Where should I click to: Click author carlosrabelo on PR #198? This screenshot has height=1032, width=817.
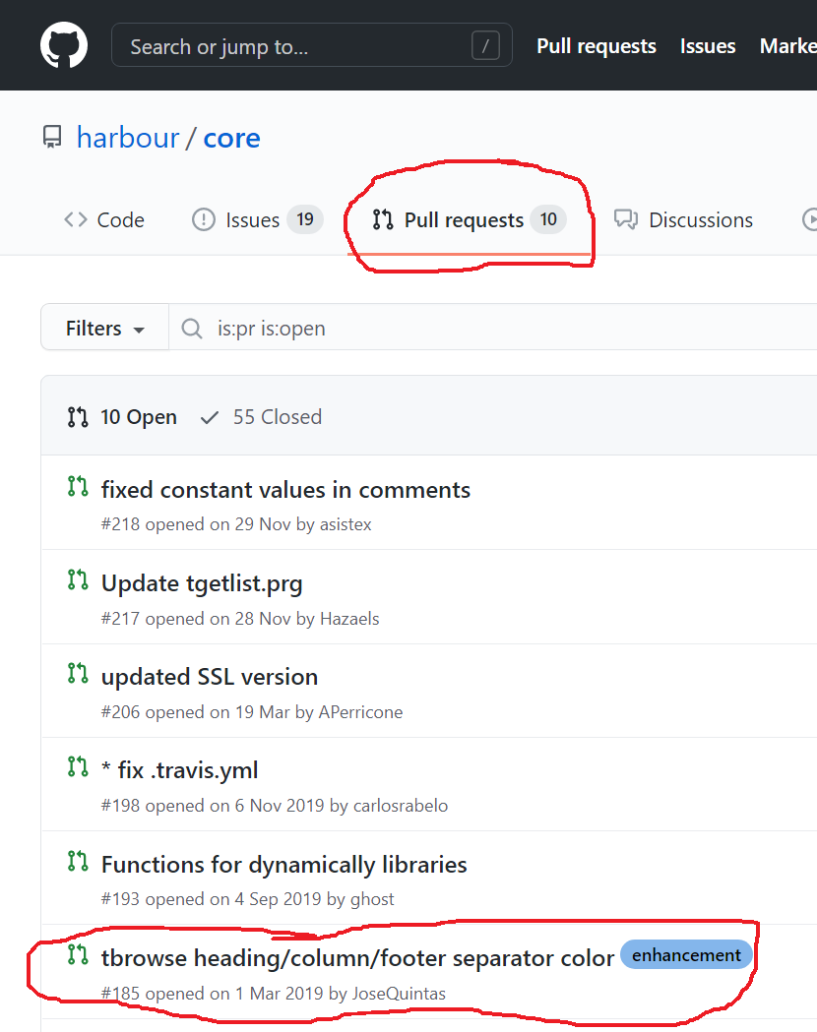click(401, 806)
